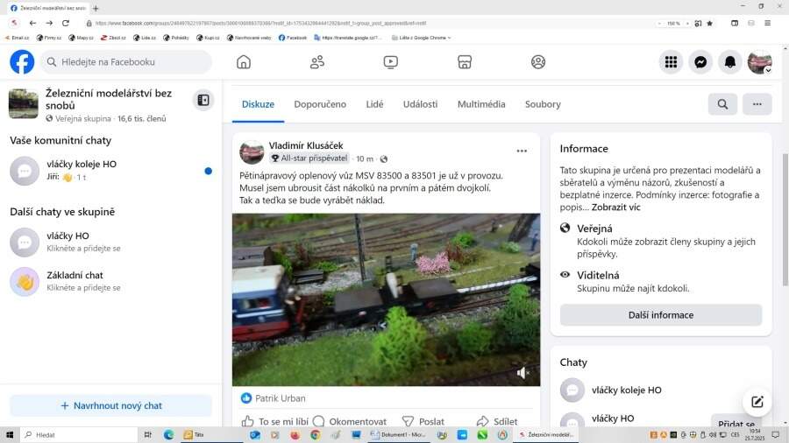The height and width of the screenshot is (443, 789).
Task: Open vláčky koleje HO chat in left sidebar
Action: (110, 170)
